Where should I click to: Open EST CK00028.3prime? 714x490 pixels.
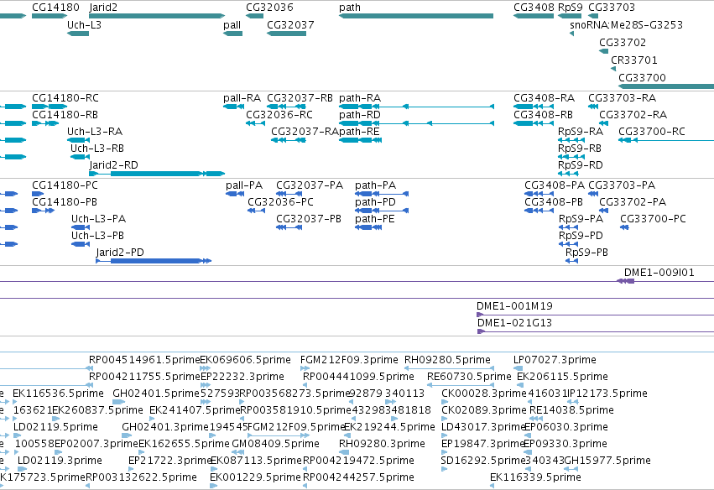(484, 394)
